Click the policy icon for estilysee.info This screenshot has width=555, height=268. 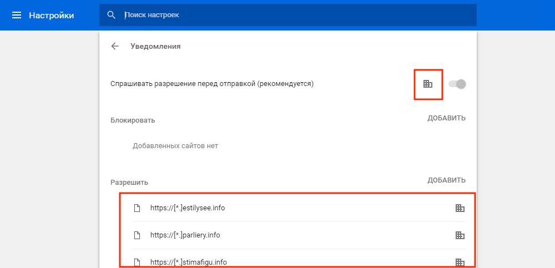pos(460,208)
